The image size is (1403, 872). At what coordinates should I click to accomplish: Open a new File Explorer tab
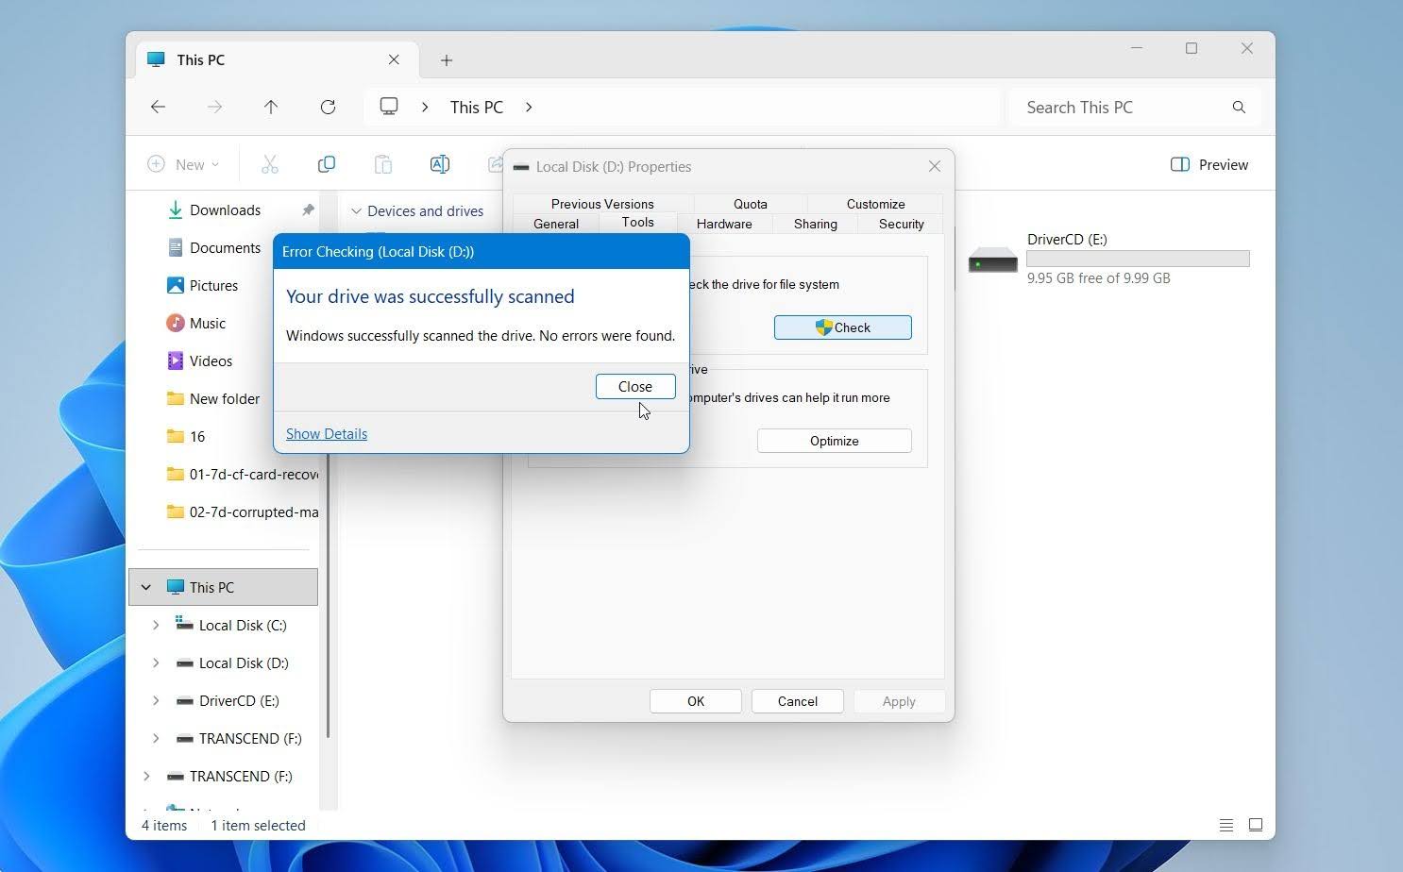(447, 60)
